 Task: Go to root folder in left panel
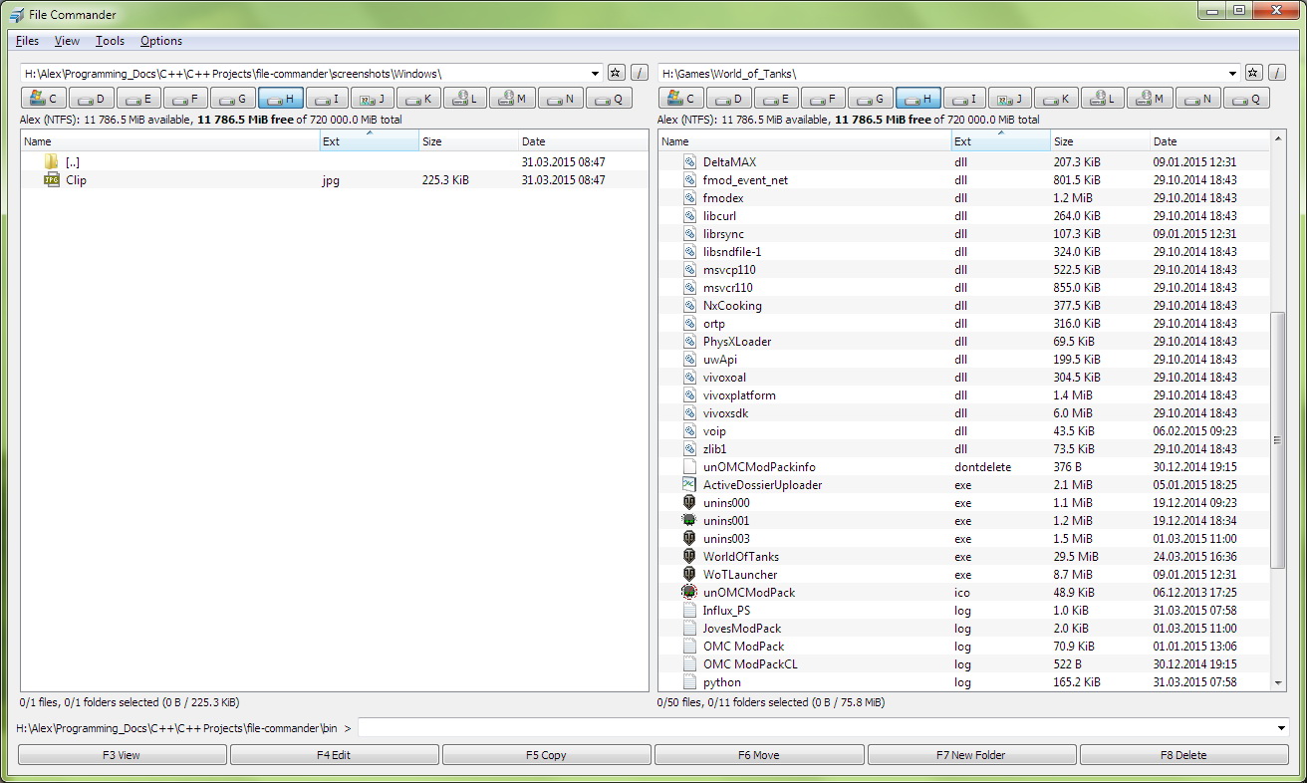[x=640, y=73]
